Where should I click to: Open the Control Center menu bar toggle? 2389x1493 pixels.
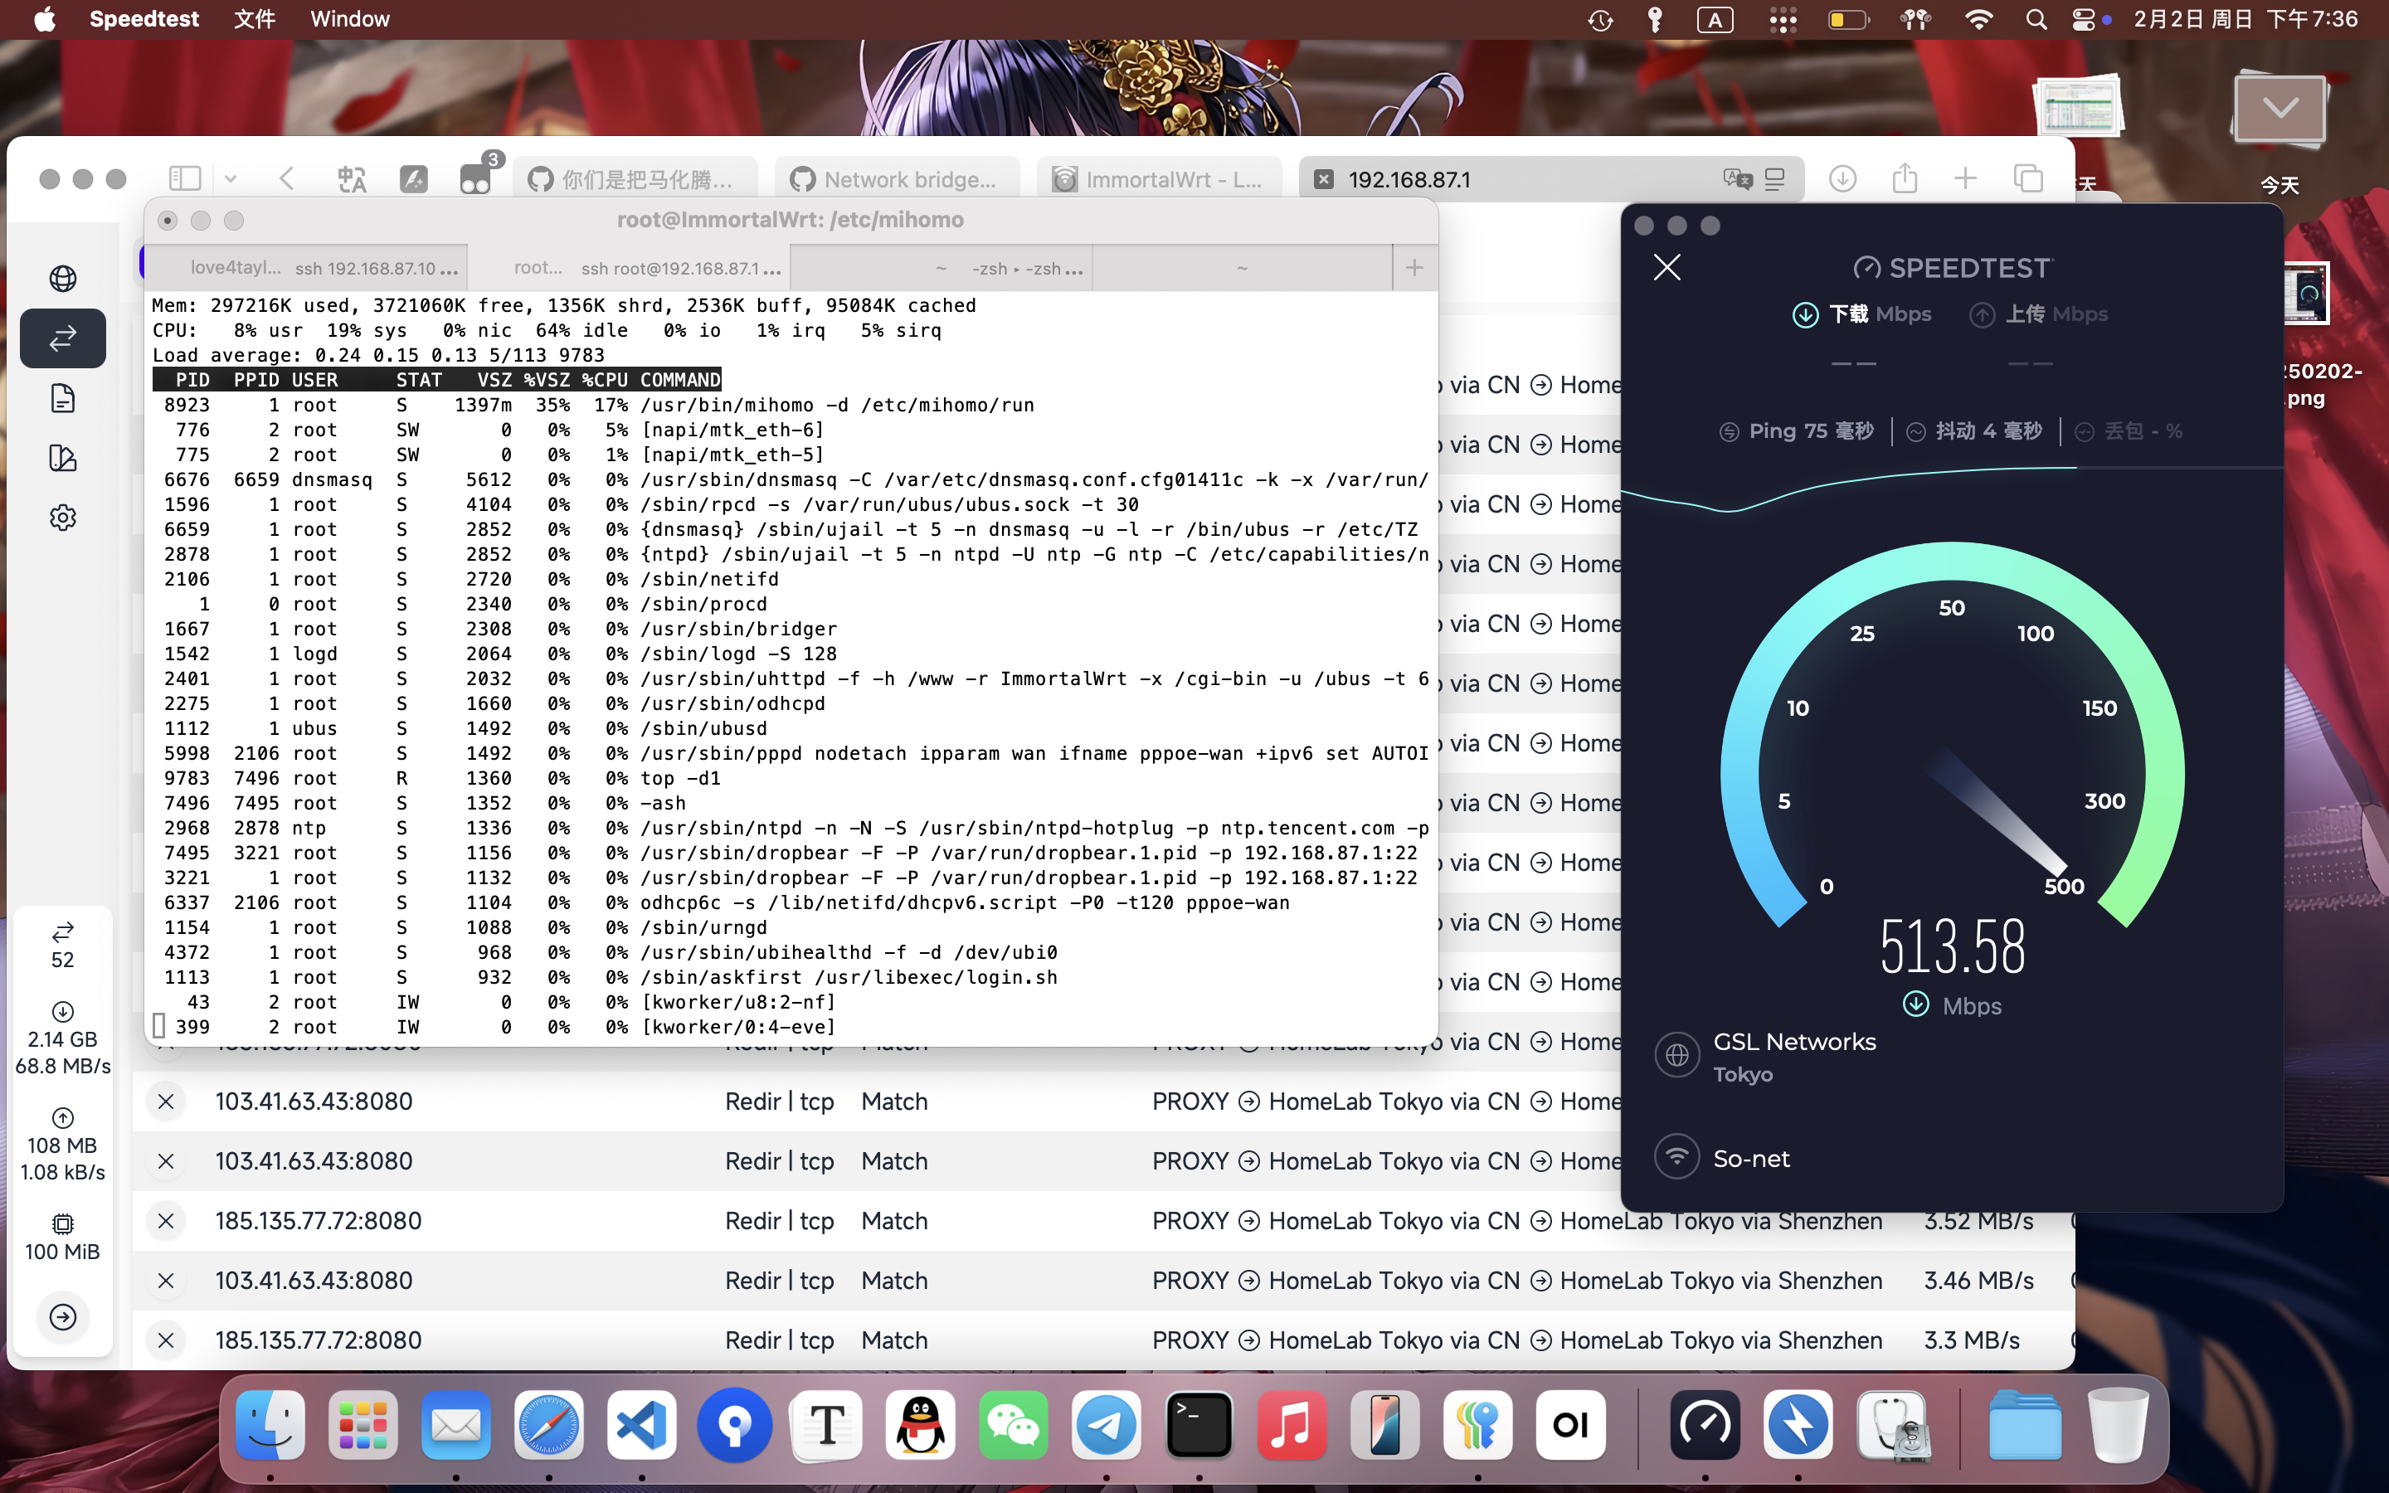coord(2082,20)
